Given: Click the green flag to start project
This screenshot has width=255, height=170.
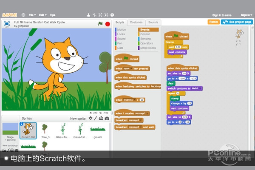Looking at the screenshot, I should 100,24.
